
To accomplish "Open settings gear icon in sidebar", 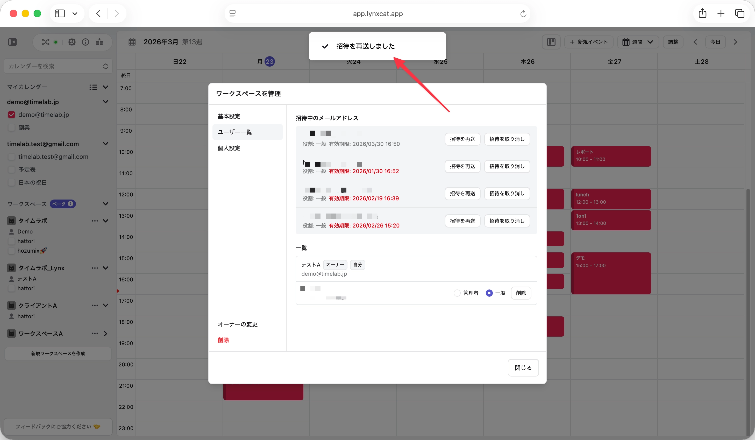I will point(72,42).
